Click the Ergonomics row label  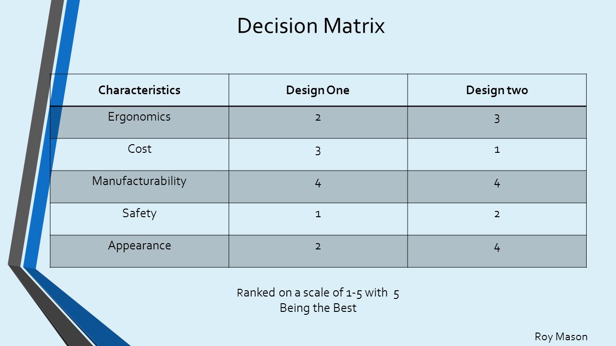tap(140, 117)
